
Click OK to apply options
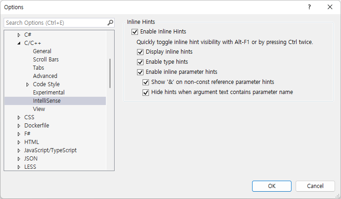click(272, 186)
